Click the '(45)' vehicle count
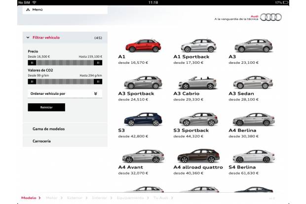 [98, 38]
